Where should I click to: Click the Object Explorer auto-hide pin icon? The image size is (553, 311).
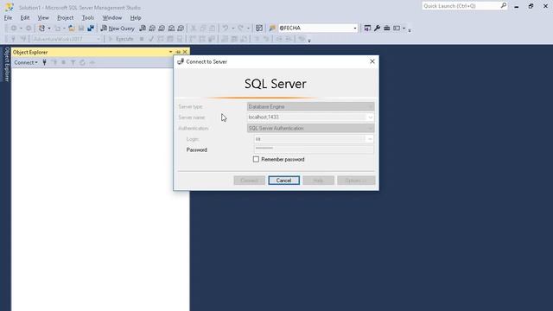pyautogui.click(x=178, y=52)
